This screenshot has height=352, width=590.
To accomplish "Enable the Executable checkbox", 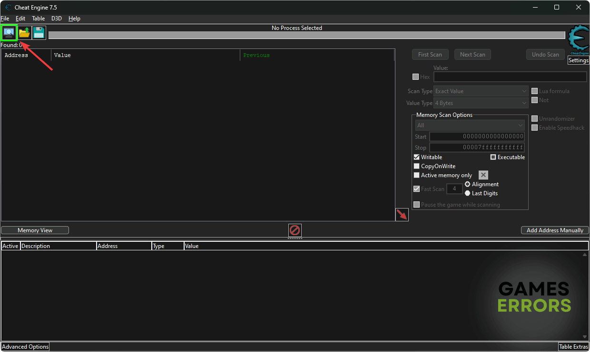I will coord(493,157).
